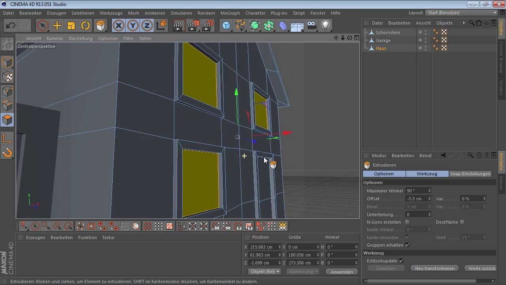Viewport: 506px width, 285px height.
Task: Toggle Gruppen erhalten checkbox
Action: 407,245
